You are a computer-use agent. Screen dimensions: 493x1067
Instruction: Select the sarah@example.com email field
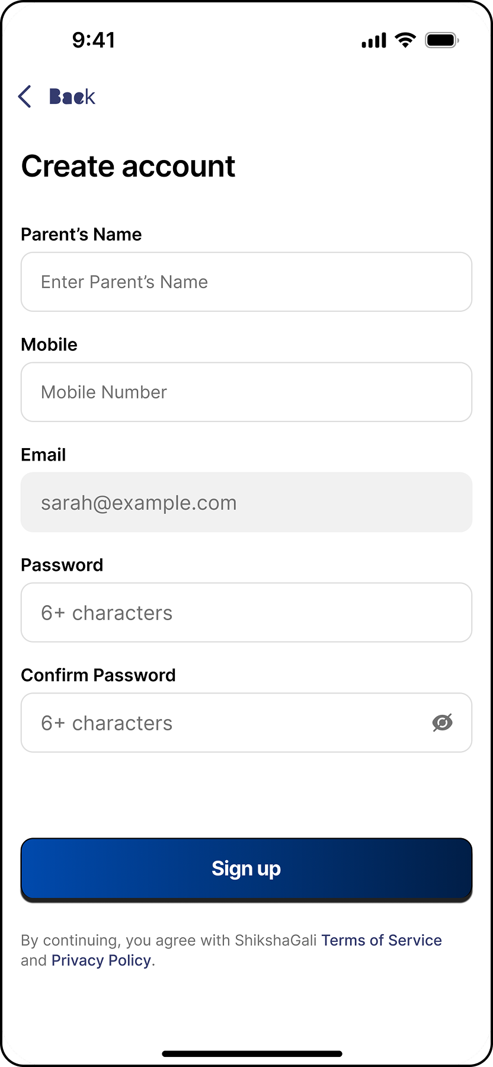246,503
